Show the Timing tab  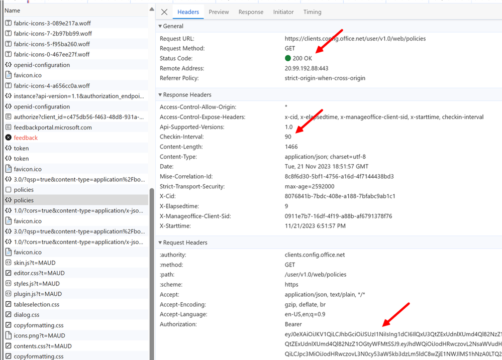[312, 12]
